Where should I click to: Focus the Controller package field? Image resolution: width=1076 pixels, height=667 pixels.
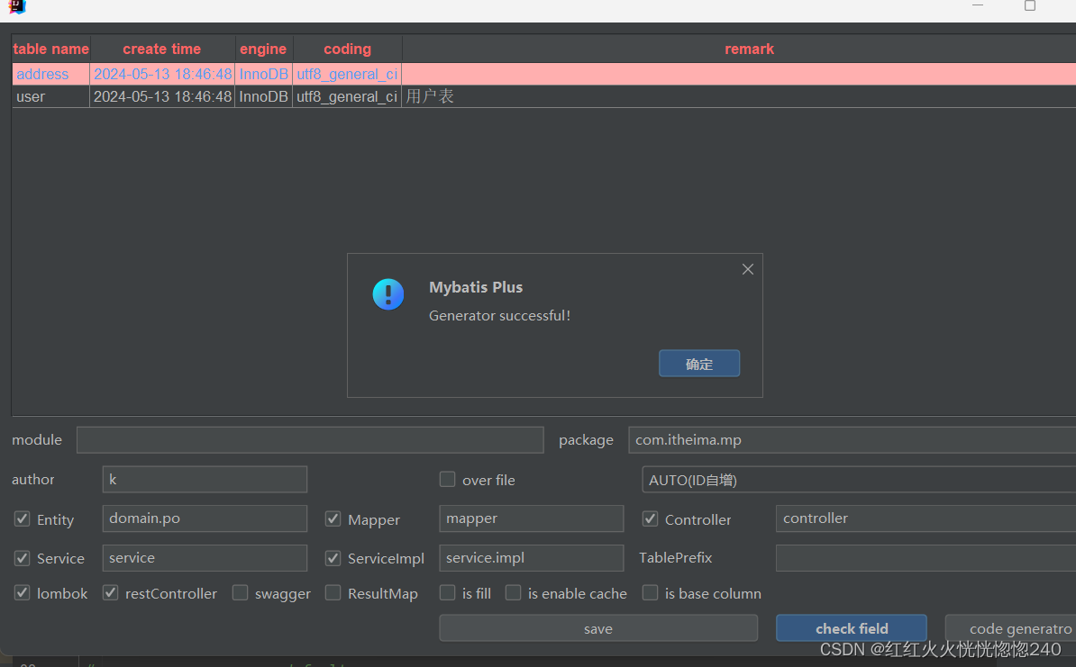[x=926, y=518]
